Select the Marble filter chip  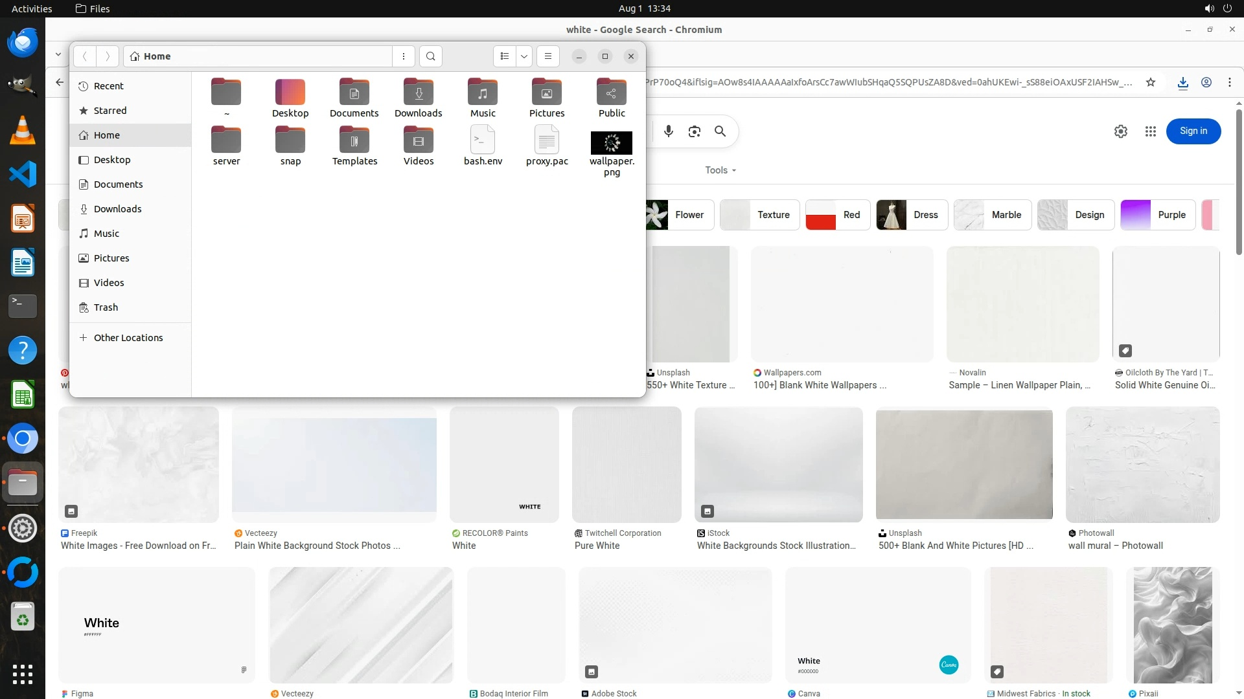[993, 215]
